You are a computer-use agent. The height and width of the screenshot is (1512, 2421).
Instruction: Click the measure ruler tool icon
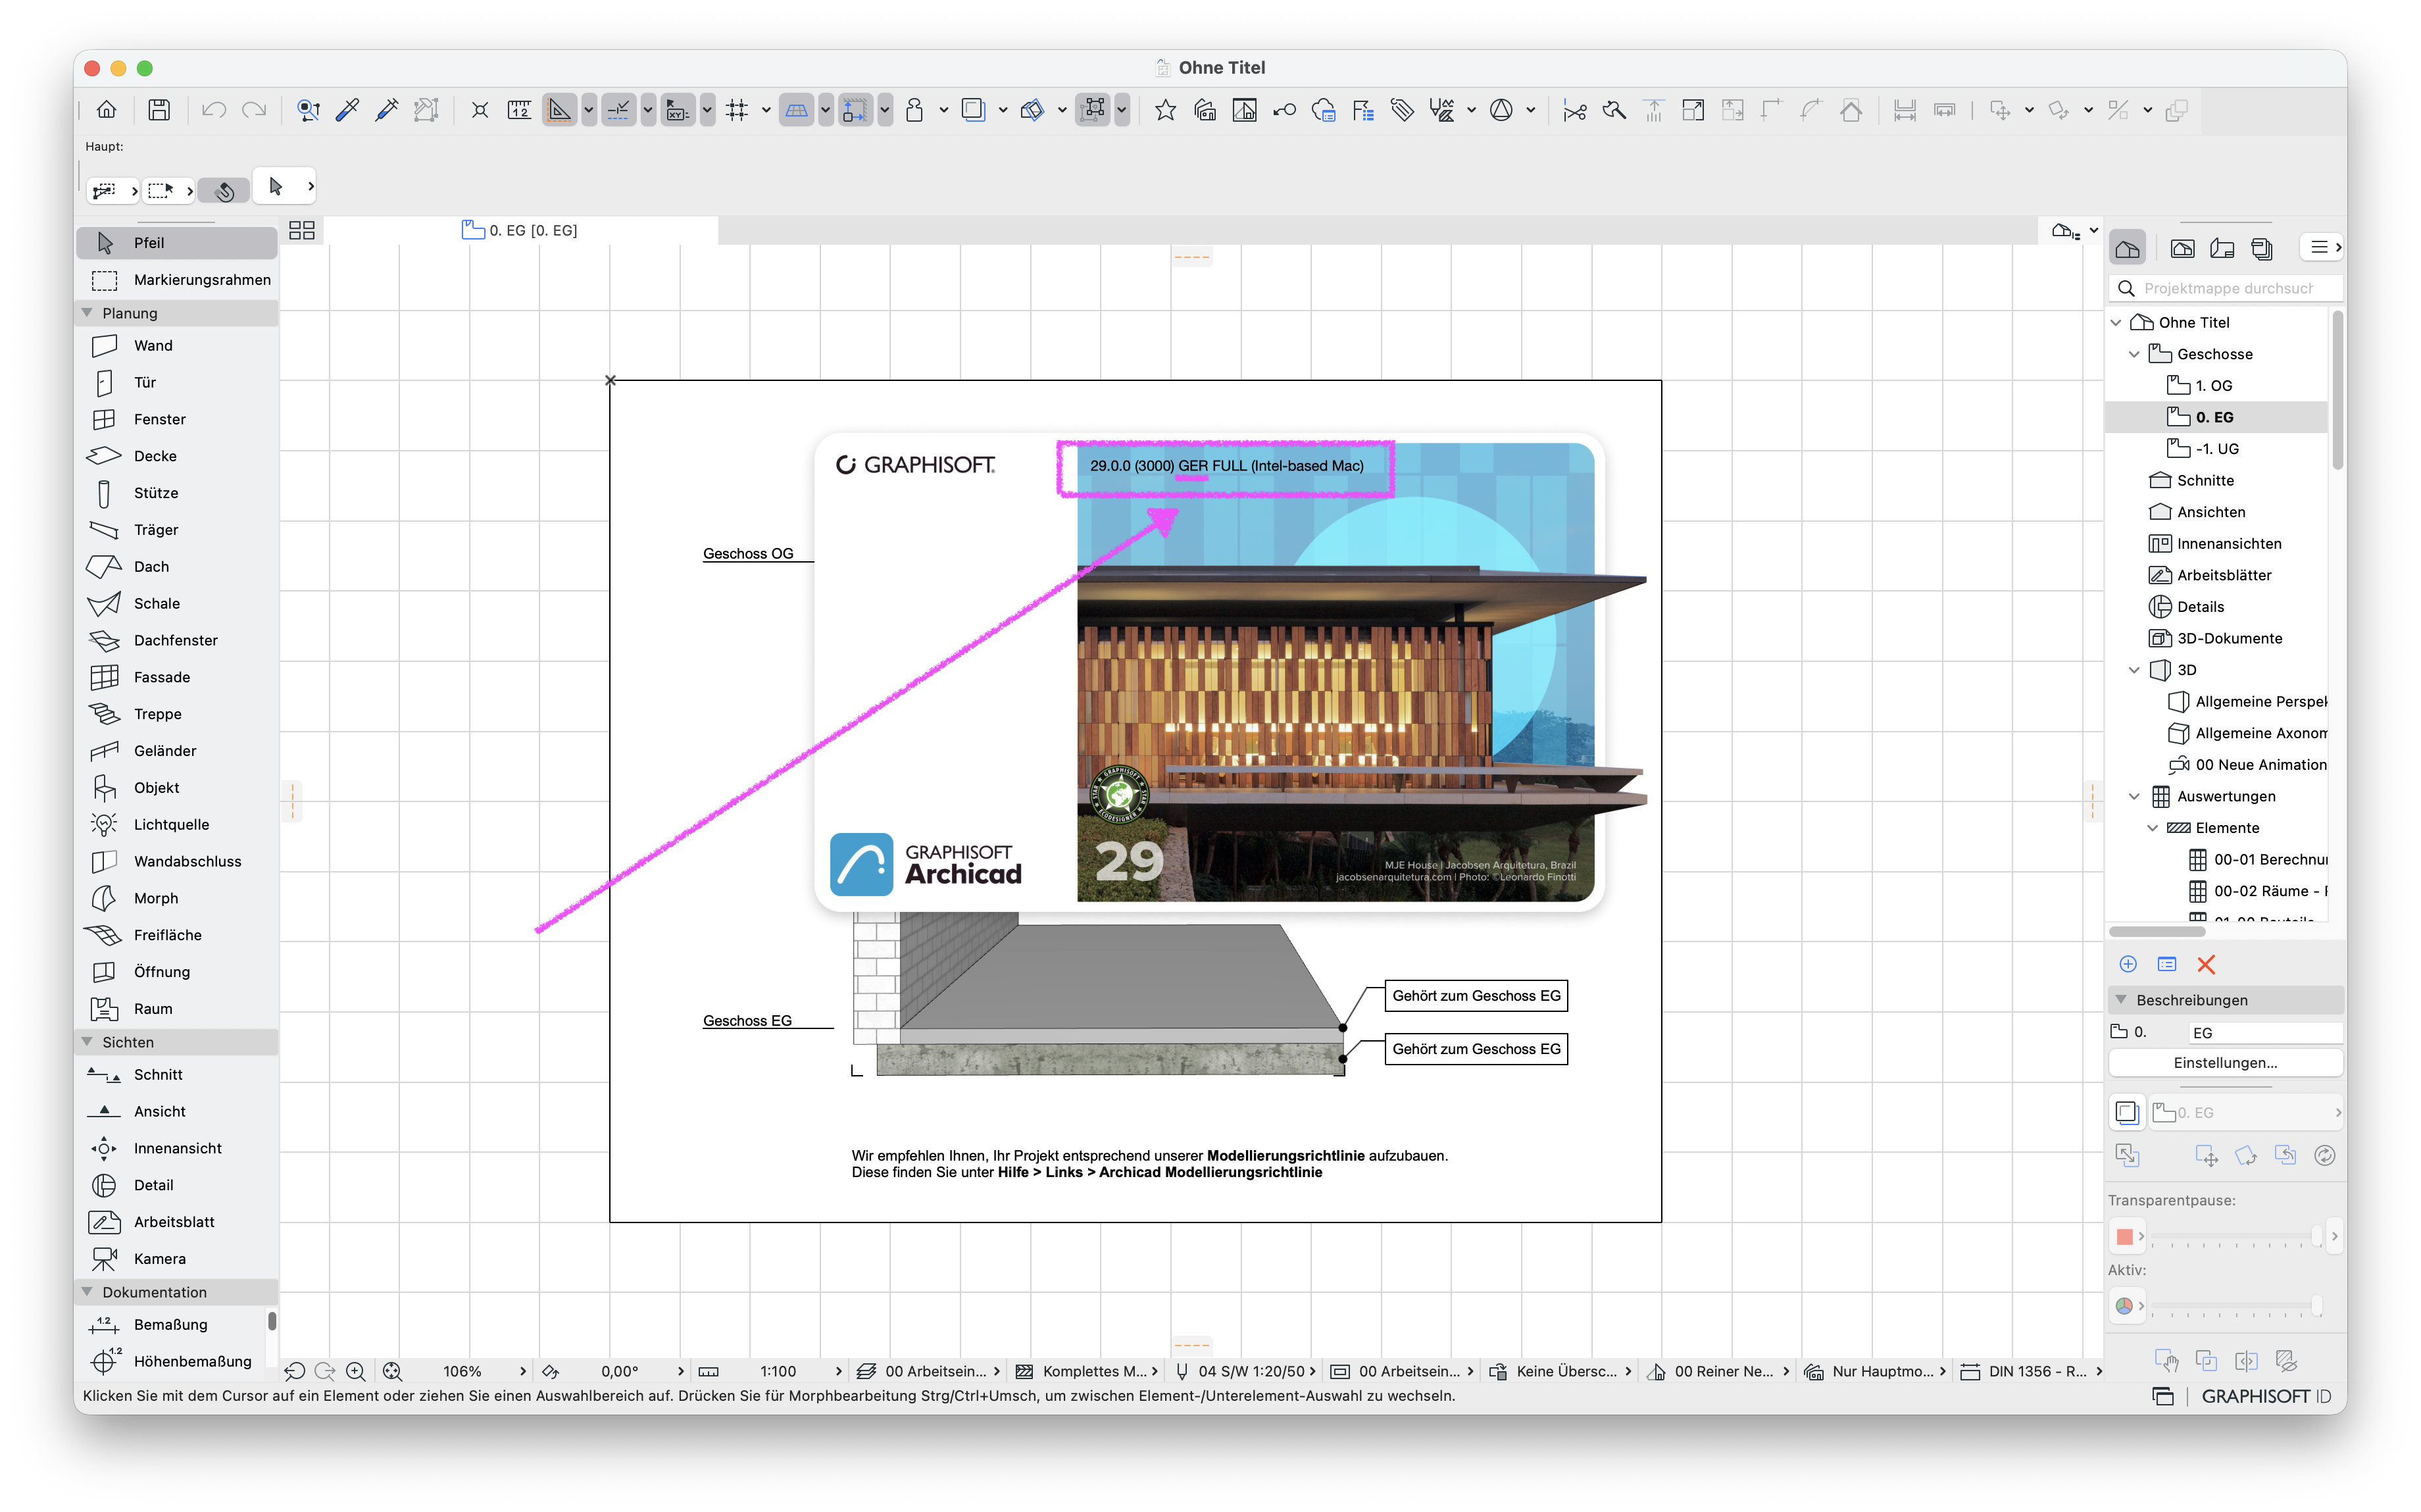point(519,110)
